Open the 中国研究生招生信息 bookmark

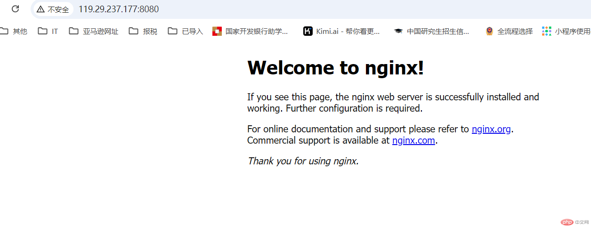(432, 31)
